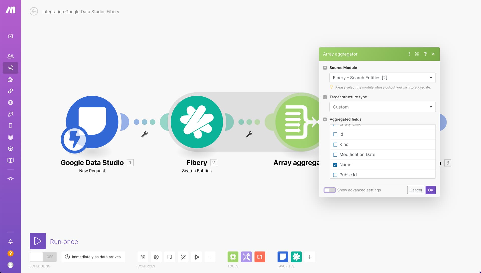Select the Fibery favorite icon
Screen dimensions: 481x273
pyautogui.click(x=296, y=257)
